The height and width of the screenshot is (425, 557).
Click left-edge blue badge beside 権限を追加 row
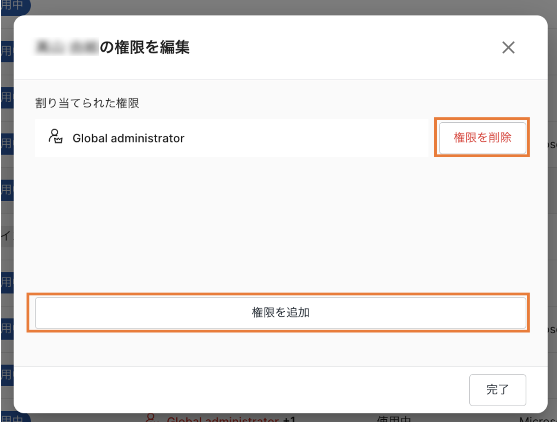(x=7, y=328)
